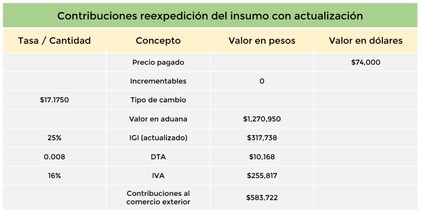The height and width of the screenshot is (214, 421).
Task: Select the "Valor en aduana" cell
Action: (158, 119)
